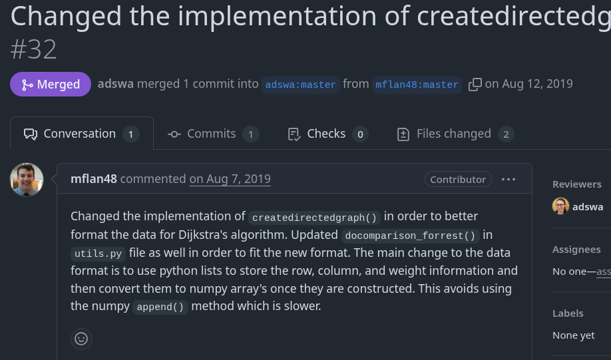Add emoji reaction smiley button
The image size is (611, 360).
pos(81,339)
